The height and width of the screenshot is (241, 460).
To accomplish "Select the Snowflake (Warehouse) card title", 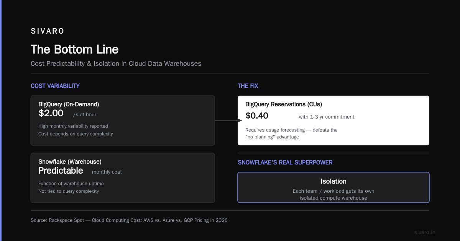I will (70, 161).
